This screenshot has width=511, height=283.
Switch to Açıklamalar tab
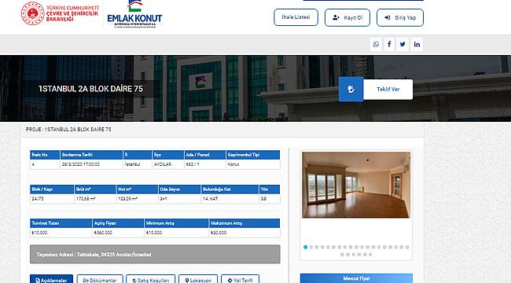point(51,279)
